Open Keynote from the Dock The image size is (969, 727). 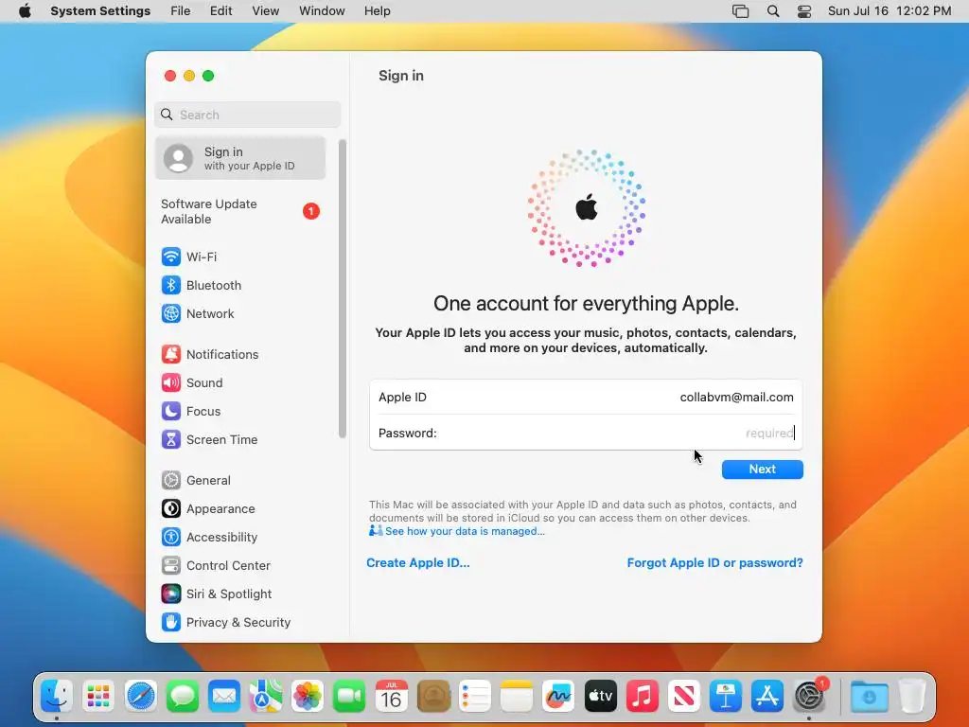pyautogui.click(x=726, y=697)
